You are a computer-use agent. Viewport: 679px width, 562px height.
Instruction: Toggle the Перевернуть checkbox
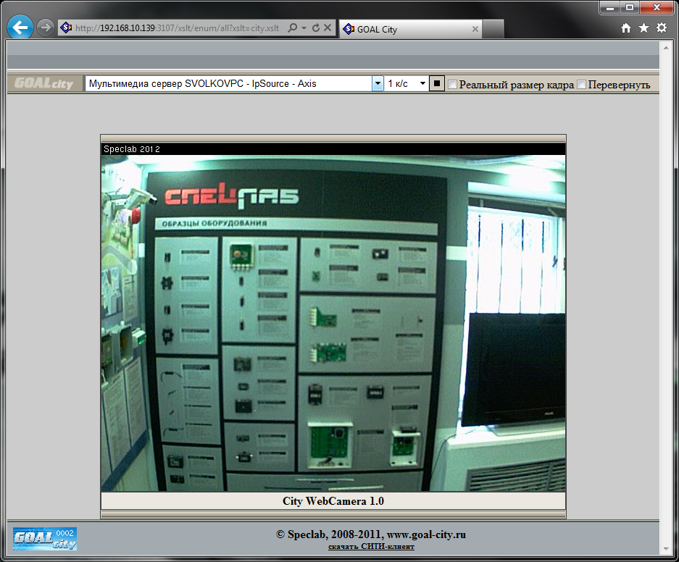tap(582, 84)
